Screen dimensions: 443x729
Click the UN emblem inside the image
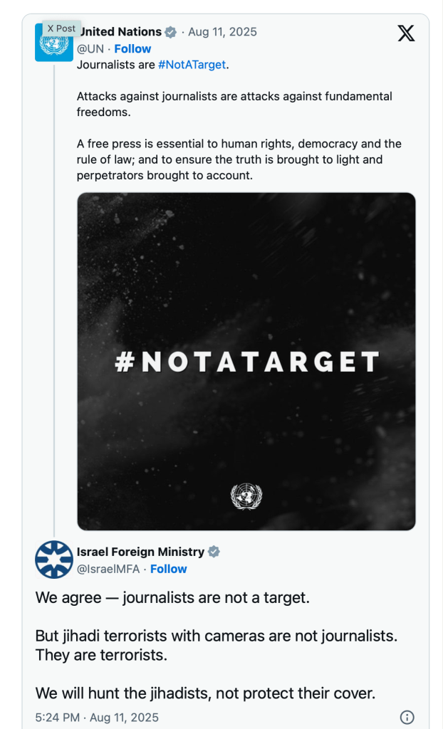(x=246, y=496)
